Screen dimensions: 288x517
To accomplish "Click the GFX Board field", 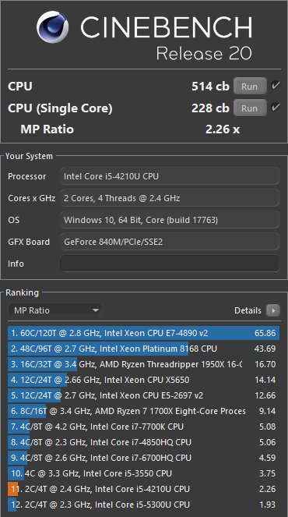I will click(x=170, y=242).
